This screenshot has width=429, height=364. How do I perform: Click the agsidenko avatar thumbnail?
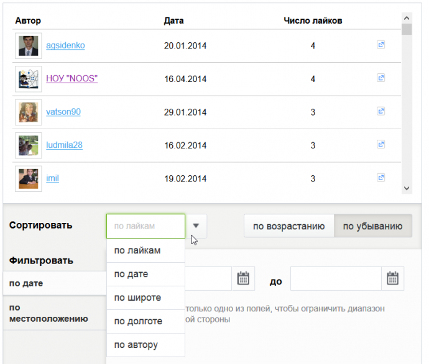28,45
